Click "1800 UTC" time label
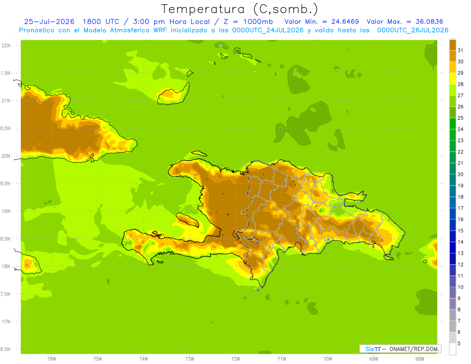Viewport: 471px width, 364px height. pos(102,22)
